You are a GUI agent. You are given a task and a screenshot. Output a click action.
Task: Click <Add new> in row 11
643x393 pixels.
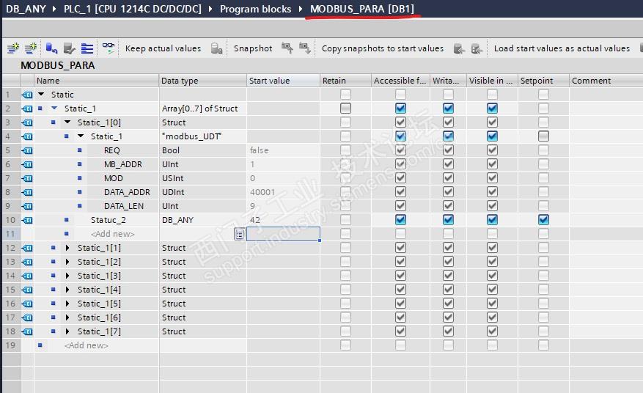click(113, 234)
